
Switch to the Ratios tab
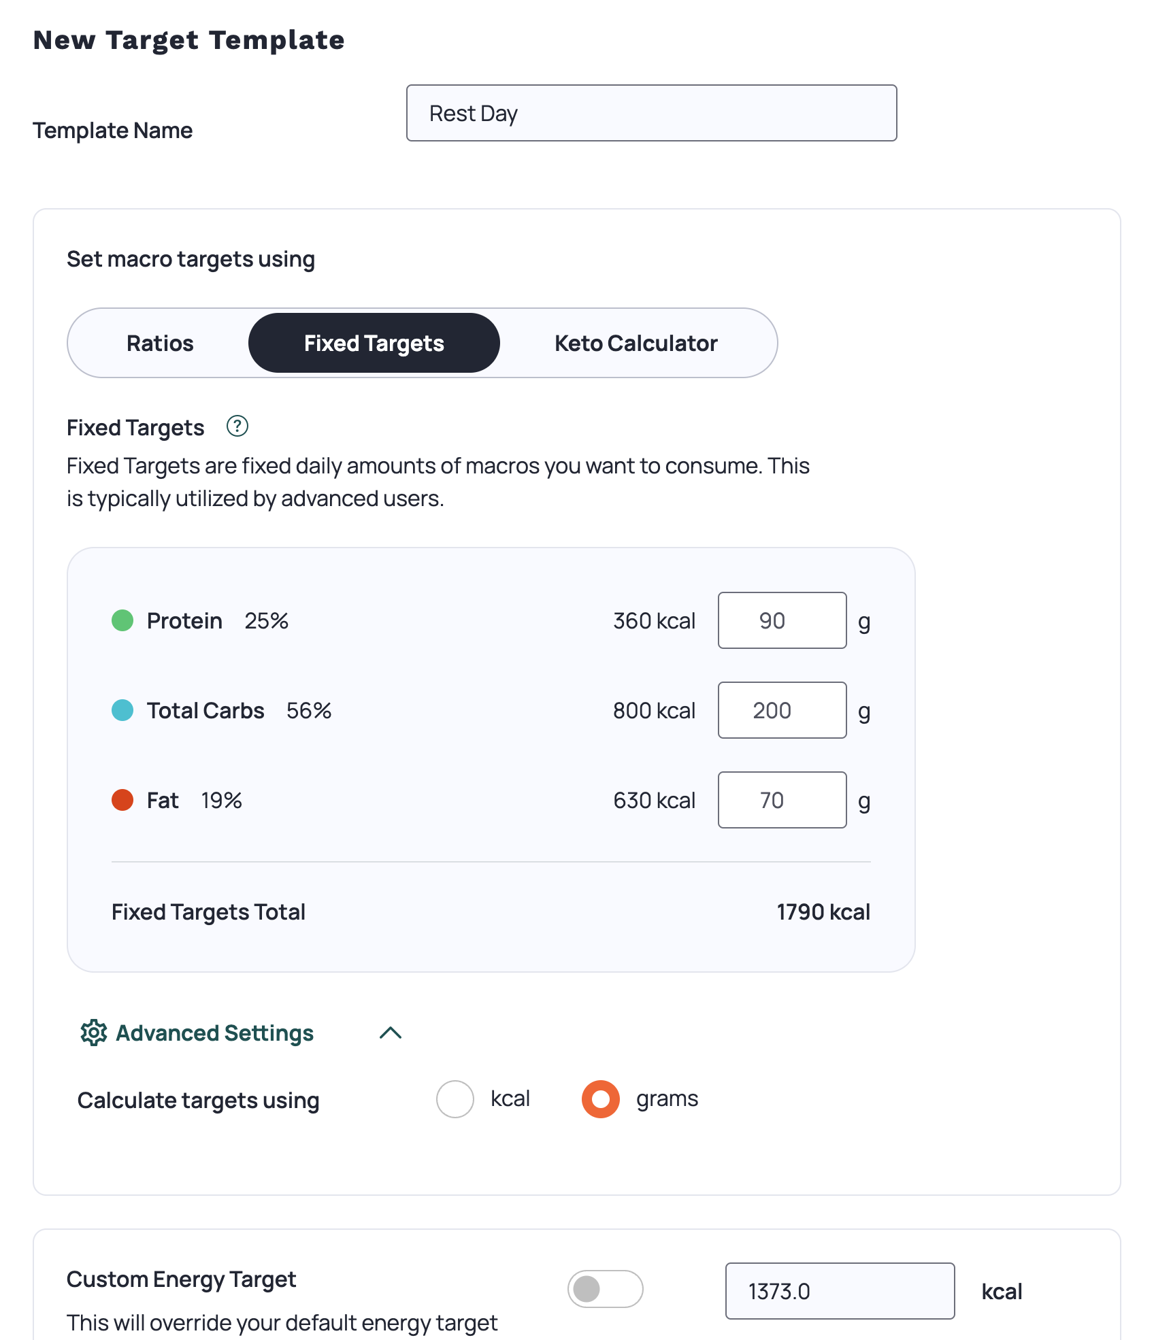point(160,343)
